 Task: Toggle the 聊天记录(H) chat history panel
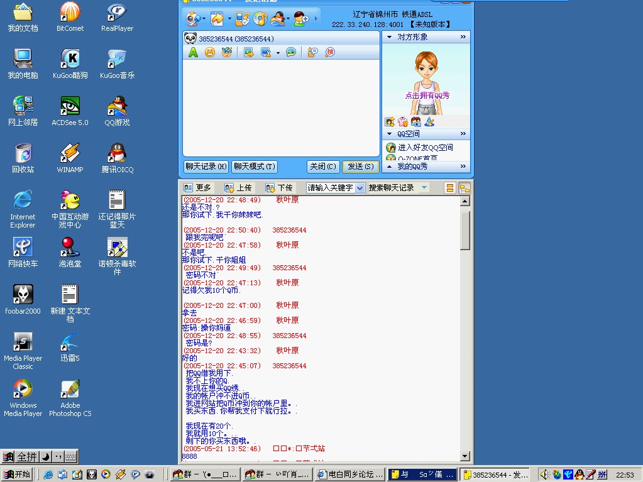coord(206,167)
